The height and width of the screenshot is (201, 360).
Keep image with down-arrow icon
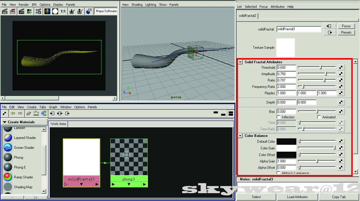[x=72, y=11]
